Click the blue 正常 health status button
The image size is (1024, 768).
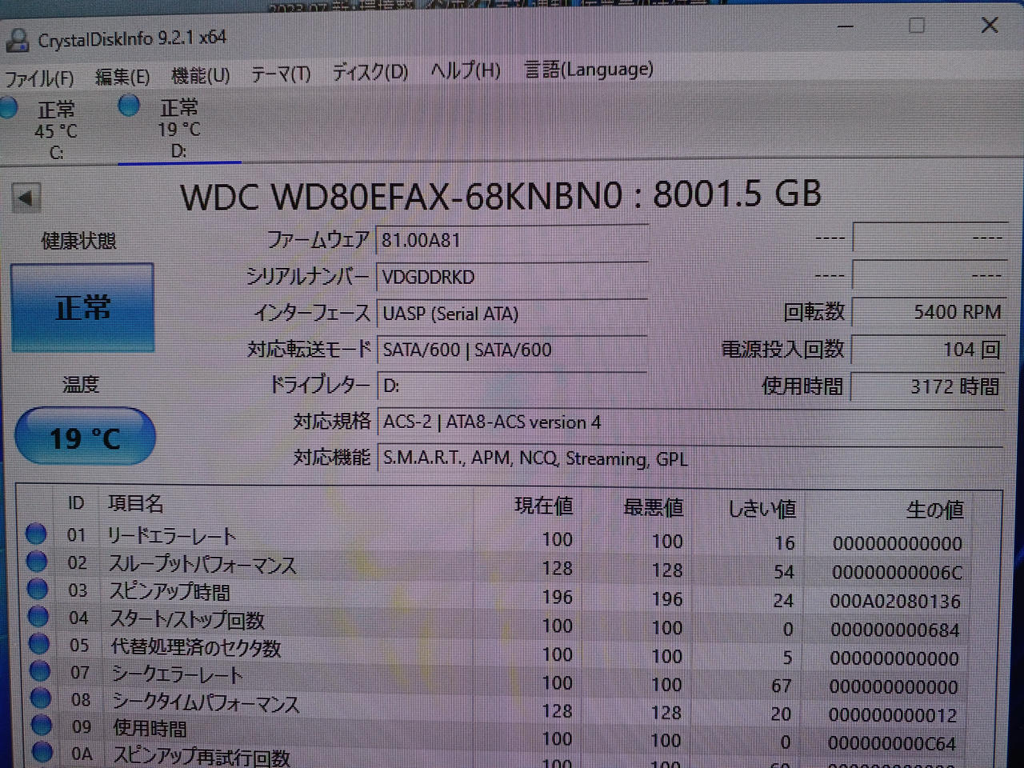click(82, 308)
